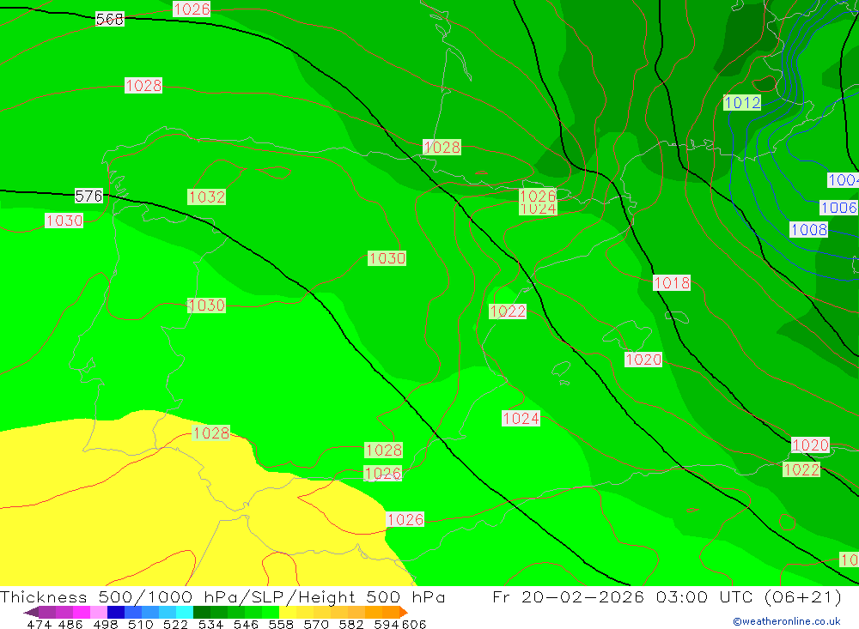Click the map title starting with Thickness
Image resolution: width=859 pixels, height=629 pixels.
222,596
